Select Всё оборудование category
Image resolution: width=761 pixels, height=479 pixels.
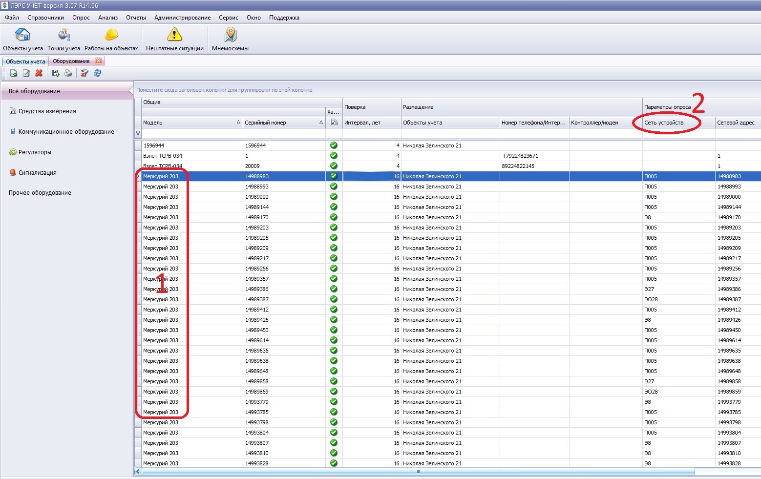pyautogui.click(x=66, y=91)
